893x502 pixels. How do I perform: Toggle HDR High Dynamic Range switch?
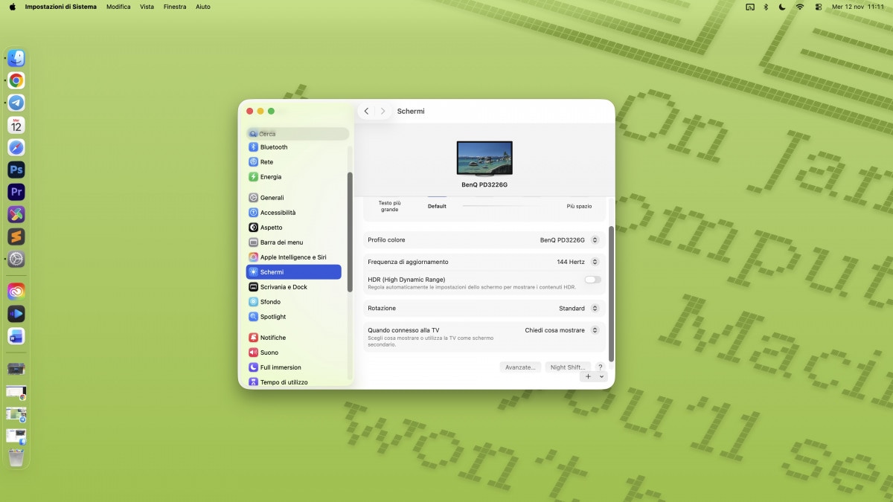coord(592,280)
